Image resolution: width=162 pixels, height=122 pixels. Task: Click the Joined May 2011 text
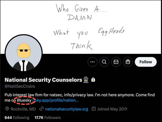112,109
